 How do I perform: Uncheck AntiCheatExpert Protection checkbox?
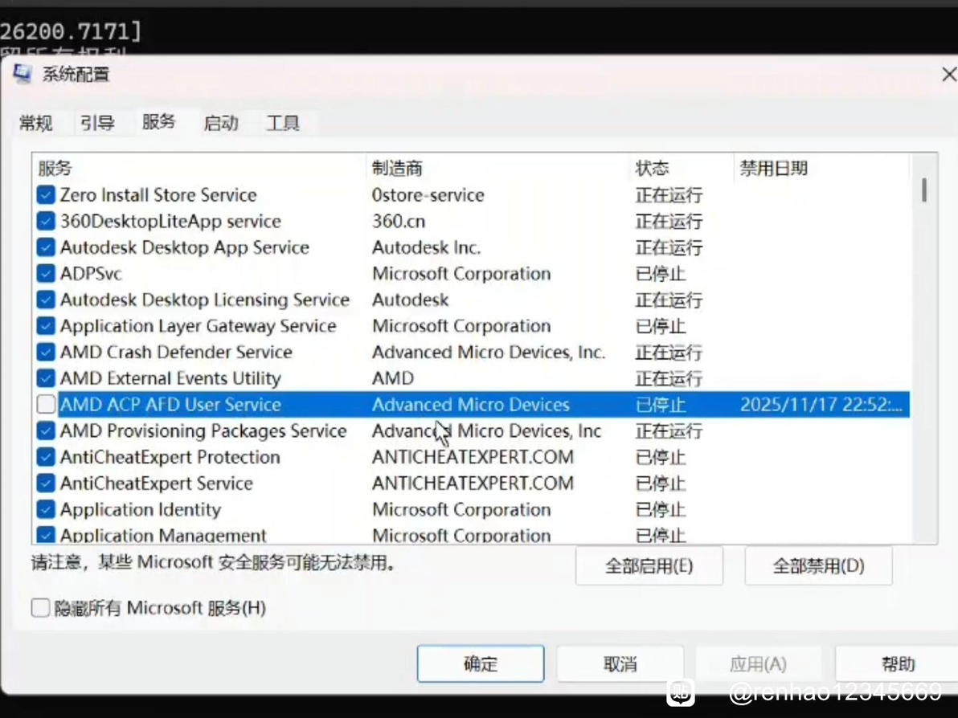(46, 457)
